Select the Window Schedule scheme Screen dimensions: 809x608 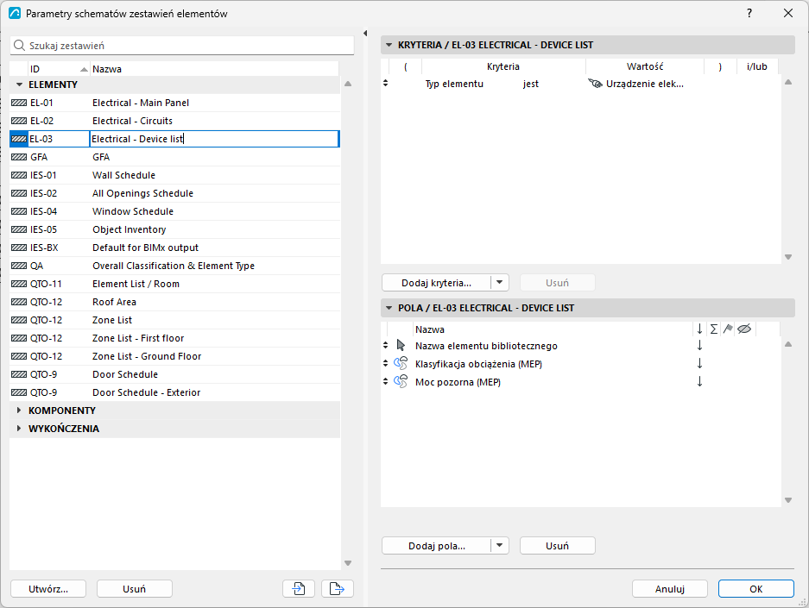175,211
